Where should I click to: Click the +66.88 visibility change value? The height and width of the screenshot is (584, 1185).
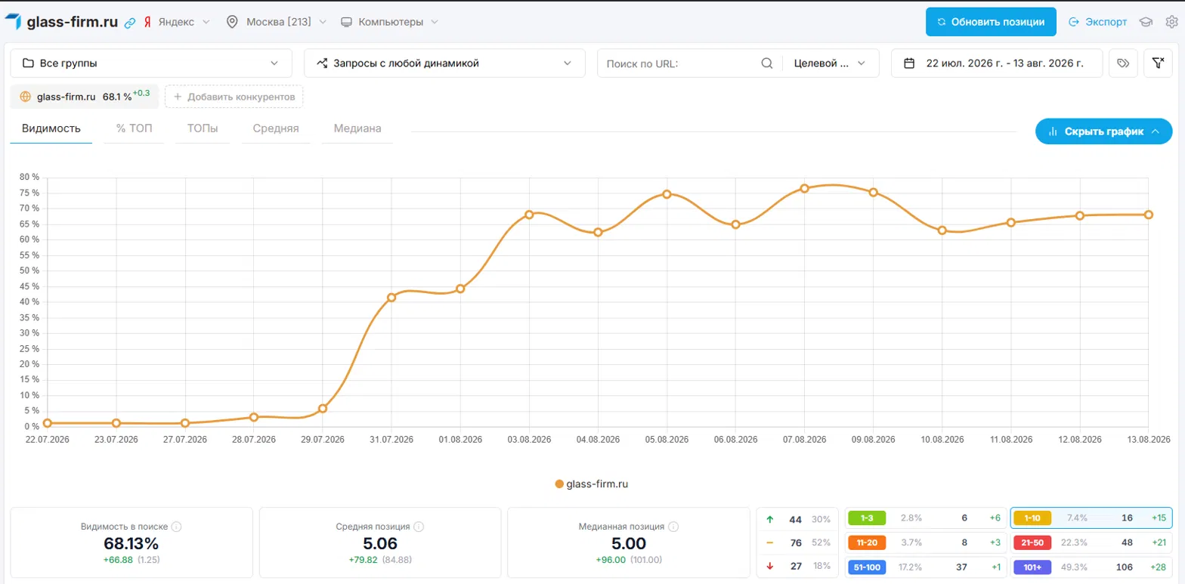pos(119,560)
